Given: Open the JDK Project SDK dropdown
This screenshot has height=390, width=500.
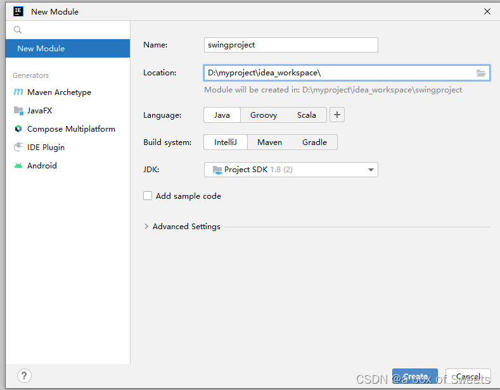Looking at the screenshot, I should [x=291, y=170].
